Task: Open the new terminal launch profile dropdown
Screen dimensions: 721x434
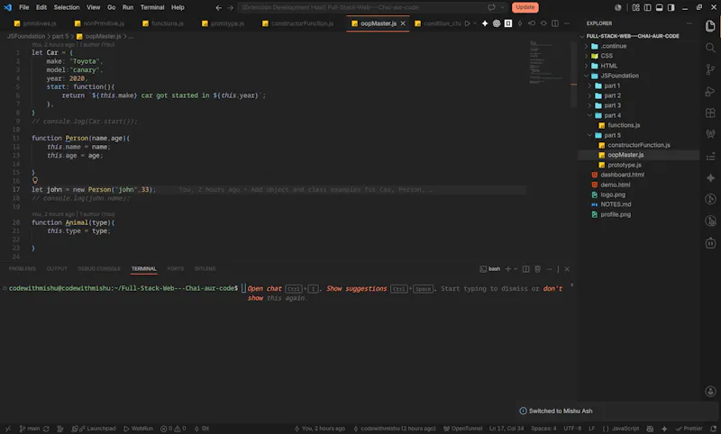Action: tap(516, 269)
